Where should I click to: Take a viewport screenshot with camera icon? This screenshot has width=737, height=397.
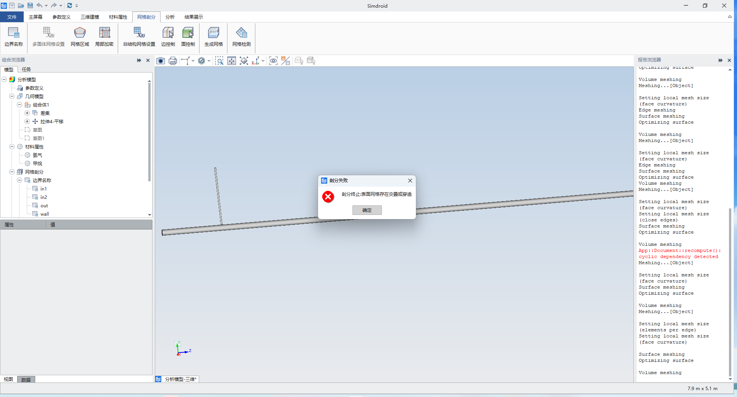coord(161,61)
